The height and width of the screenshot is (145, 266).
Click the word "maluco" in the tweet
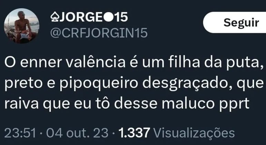[x=188, y=104]
